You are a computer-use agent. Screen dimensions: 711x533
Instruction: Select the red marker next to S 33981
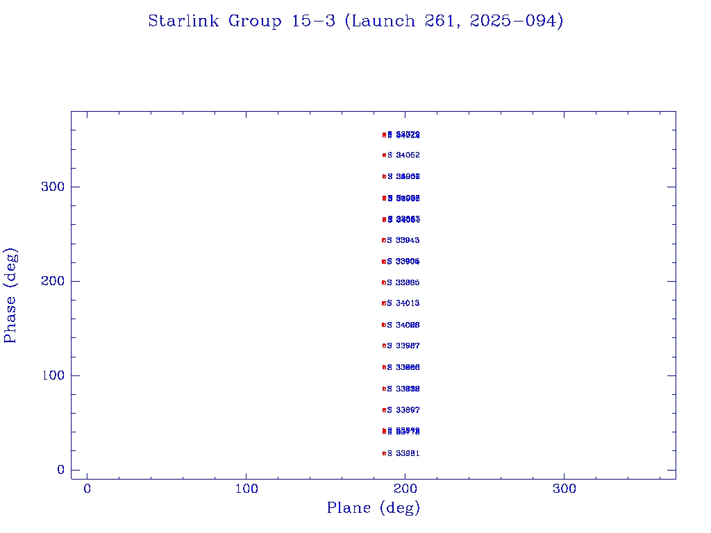click(x=384, y=453)
